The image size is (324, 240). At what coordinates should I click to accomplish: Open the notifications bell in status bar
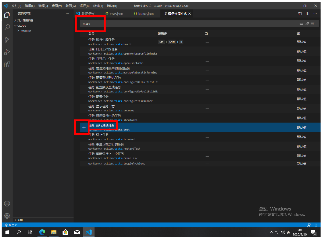316,225
